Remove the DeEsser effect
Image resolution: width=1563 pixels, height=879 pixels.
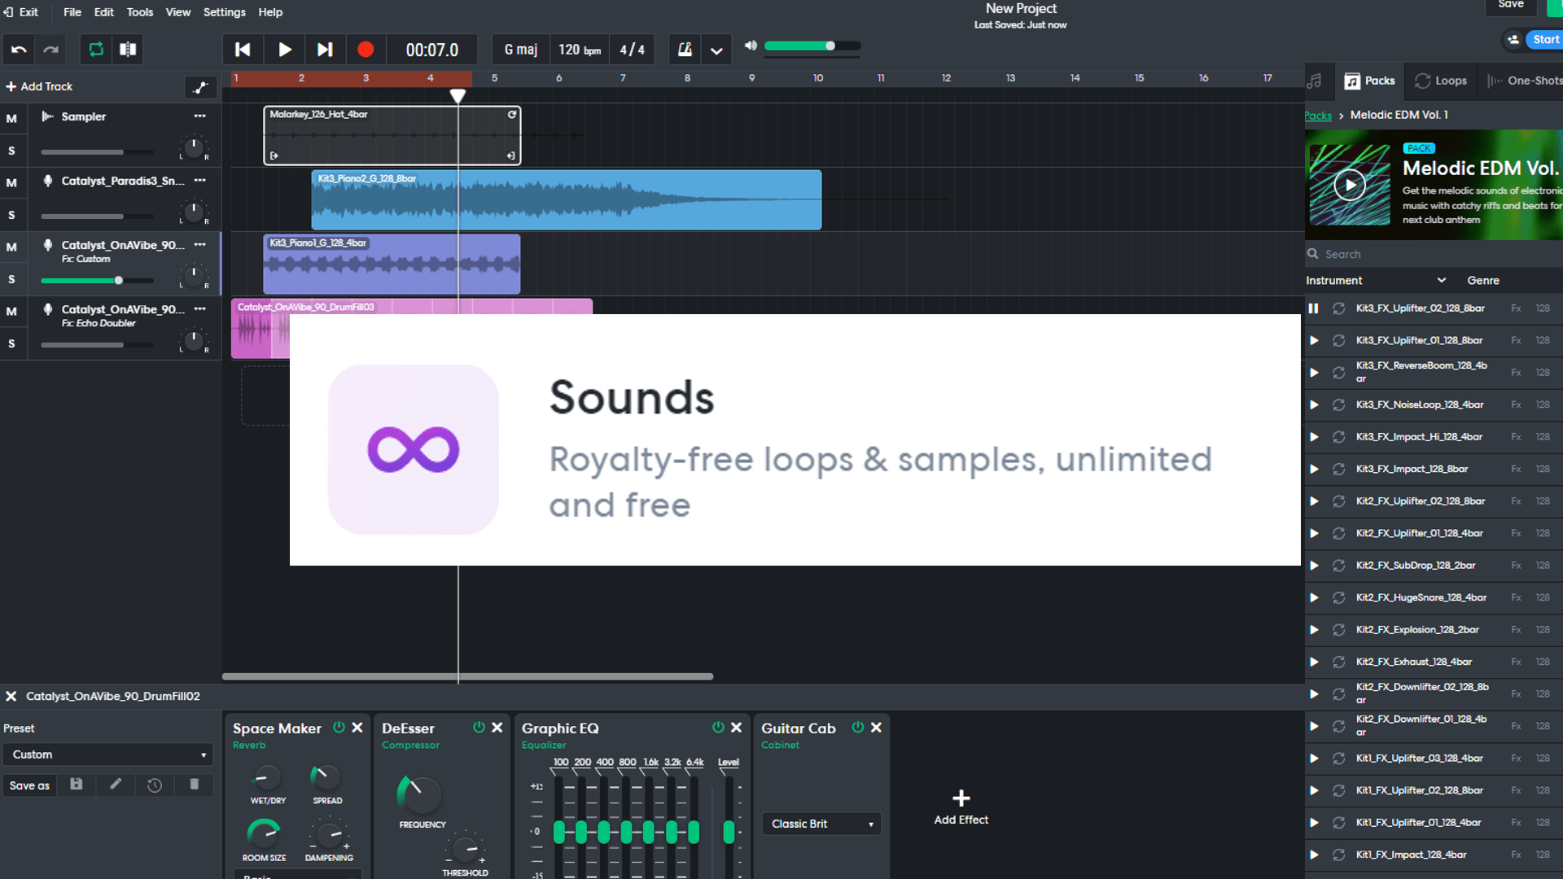[497, 728]
